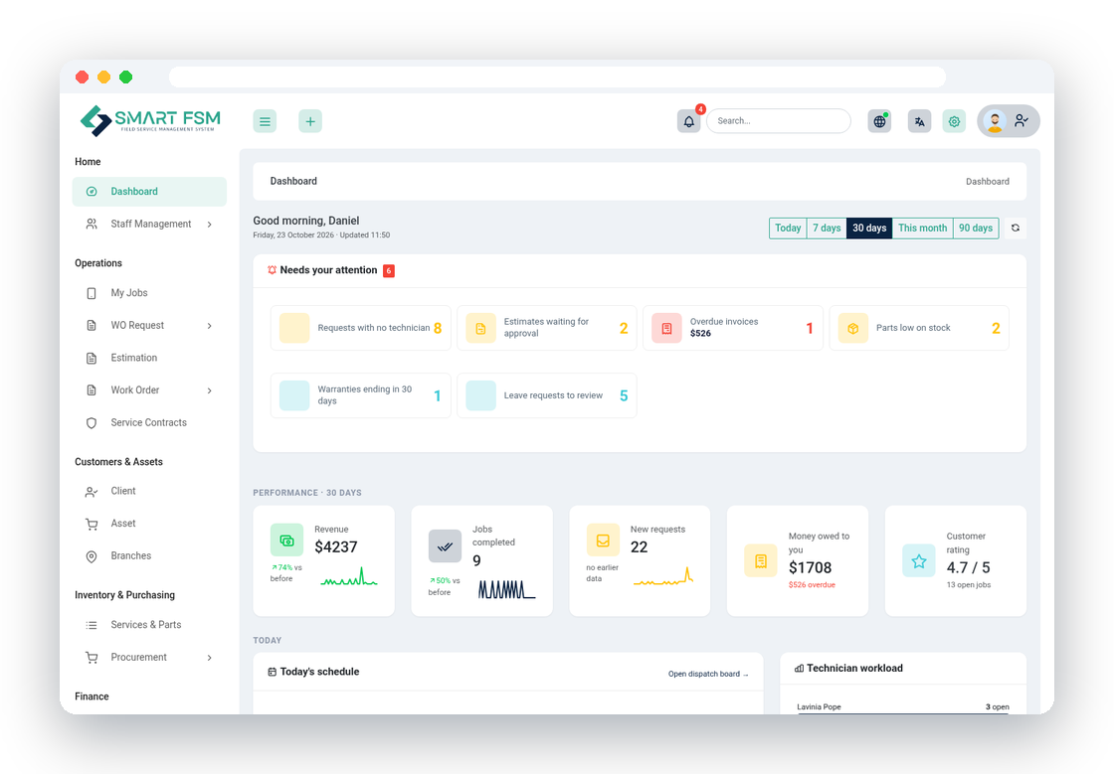Click the translate icon in header

point(919,121)
